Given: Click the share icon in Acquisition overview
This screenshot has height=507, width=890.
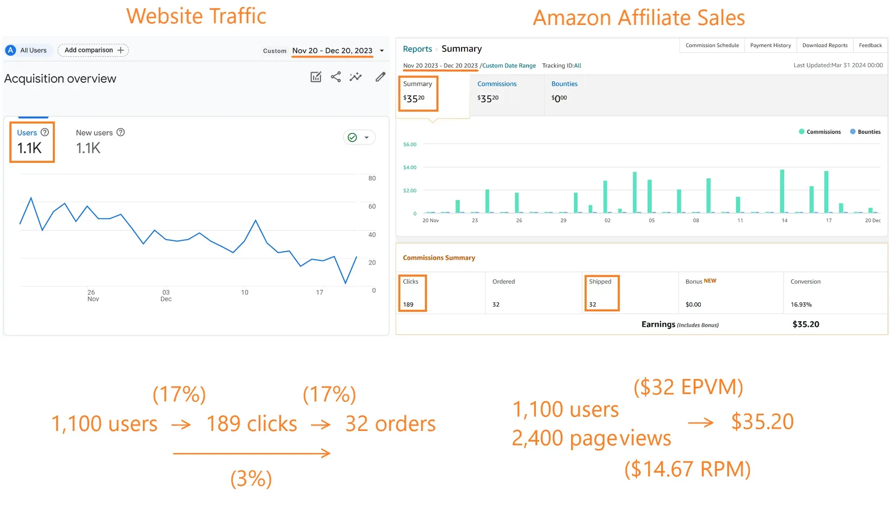Looking at the screenshot, I should (x=335, y=77).
